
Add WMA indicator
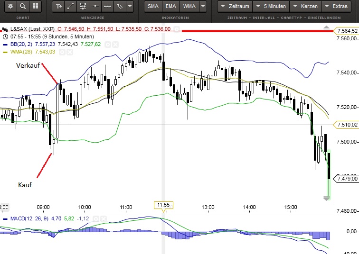(189, 6)
